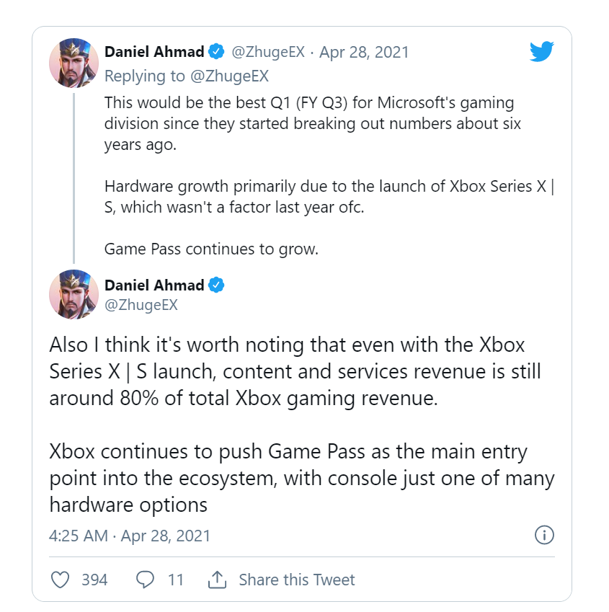This screenshot has width=609, height=612.
Task: Open Daniel Ahmad's avatar in the top tweet
Action: point(74,63)
